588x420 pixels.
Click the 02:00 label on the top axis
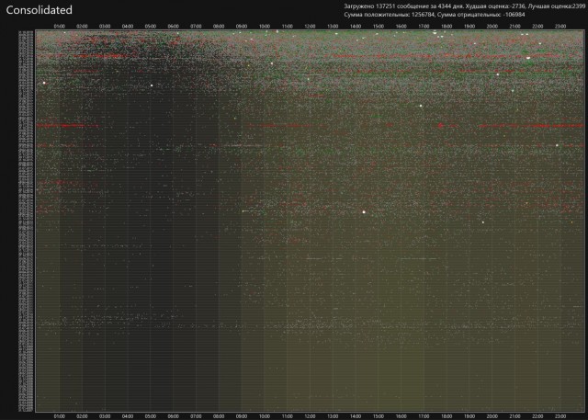(x=82, y=27)
